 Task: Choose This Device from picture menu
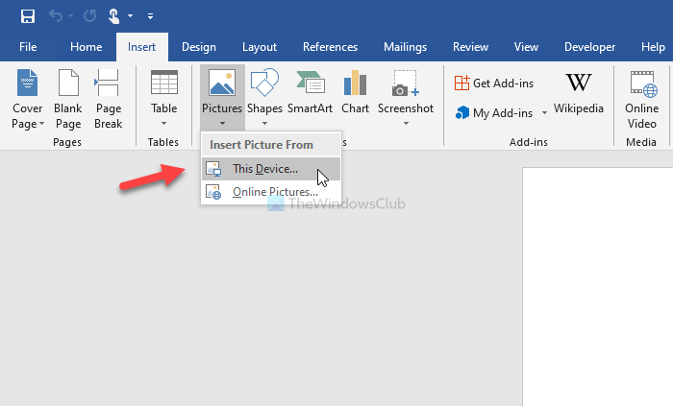[x=264, y=169]
